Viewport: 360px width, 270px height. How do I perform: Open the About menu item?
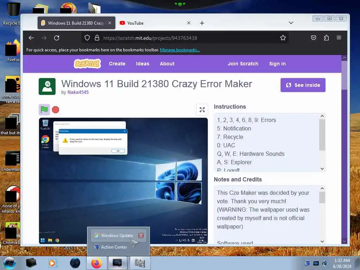(x=167, y=64)
